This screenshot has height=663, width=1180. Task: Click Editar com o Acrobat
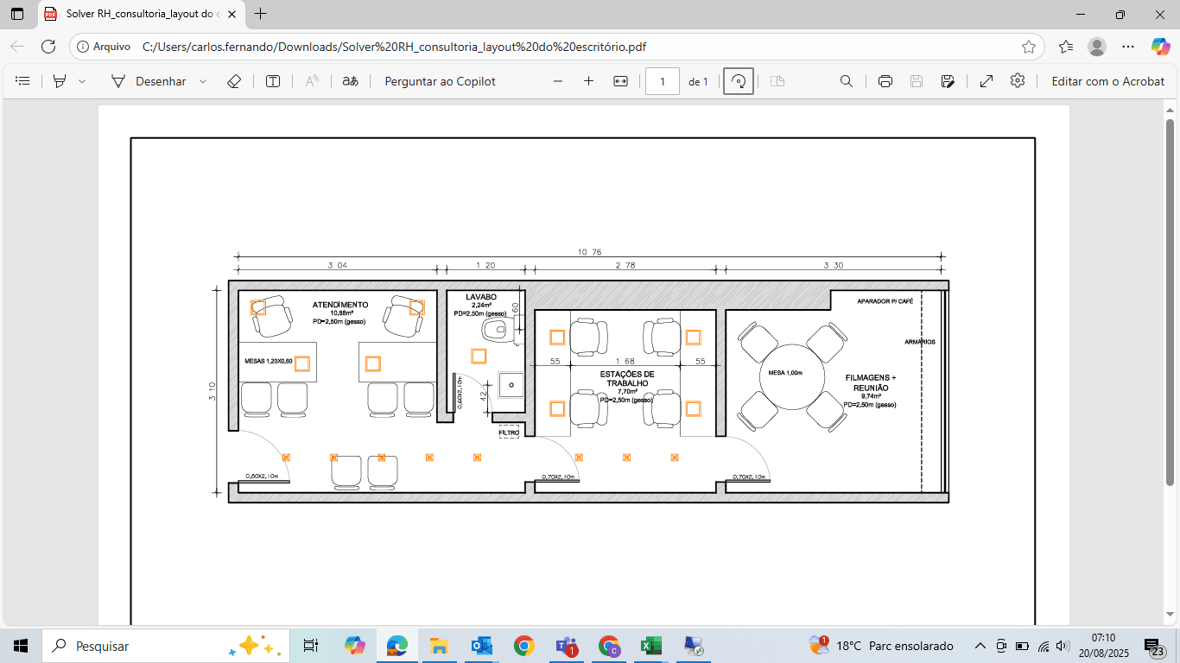1107,81
